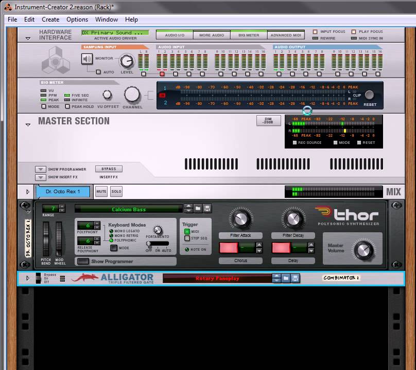Adjust the sampling input LEVEL knob
The image size is (416, 370).
tap(127, 61)
